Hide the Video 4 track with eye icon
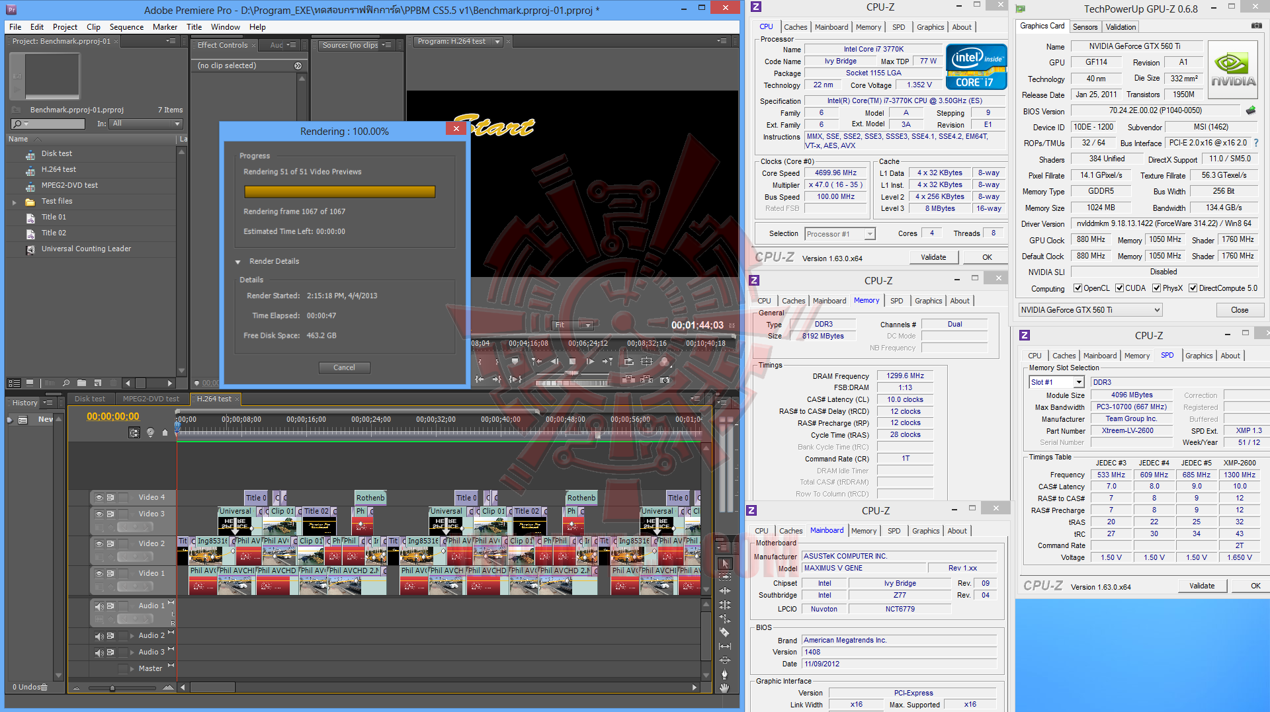Viewport: 1270px width, 712px height. point(99,497)
